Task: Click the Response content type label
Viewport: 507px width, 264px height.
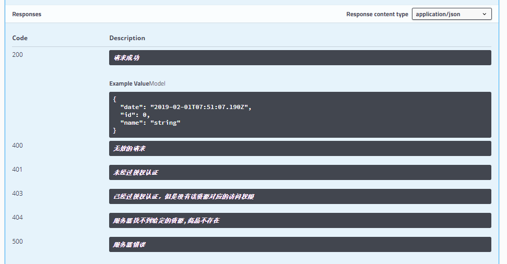Action: tap(377, 14)
